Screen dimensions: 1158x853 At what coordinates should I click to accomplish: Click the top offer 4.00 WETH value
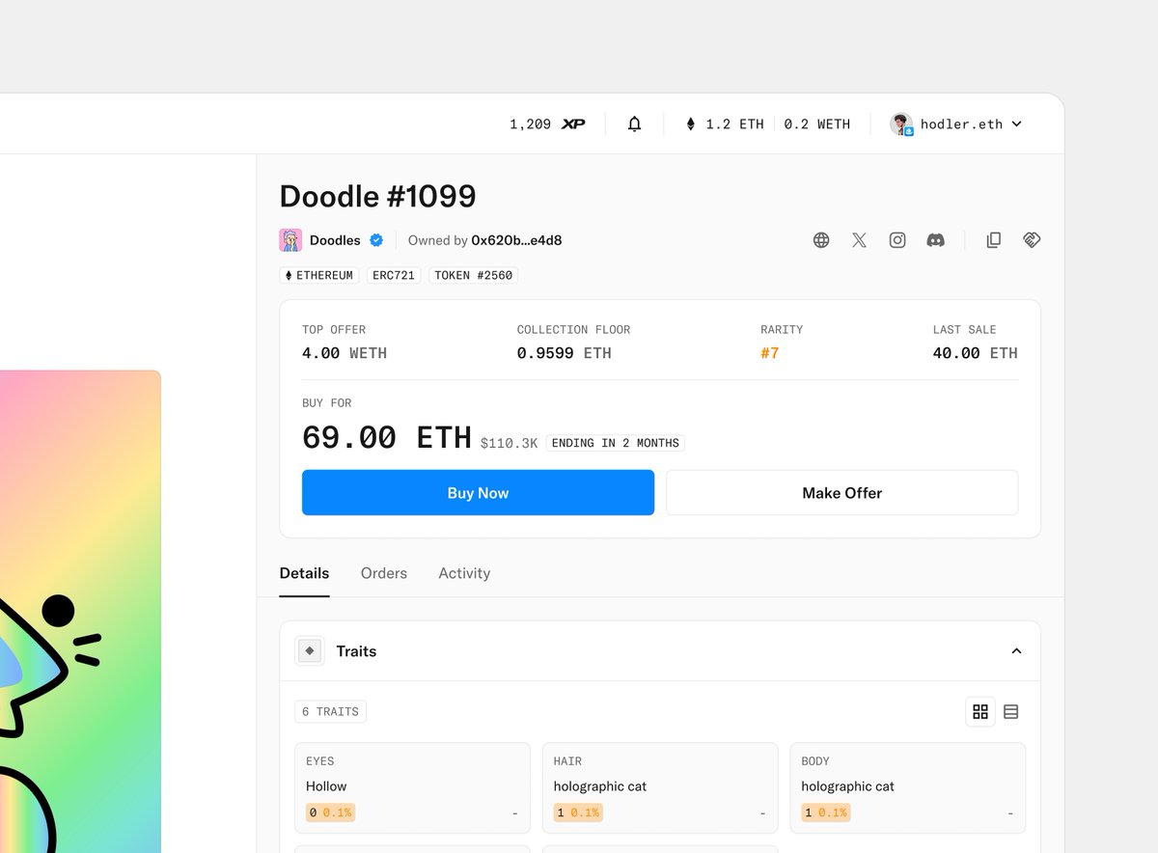345,353
